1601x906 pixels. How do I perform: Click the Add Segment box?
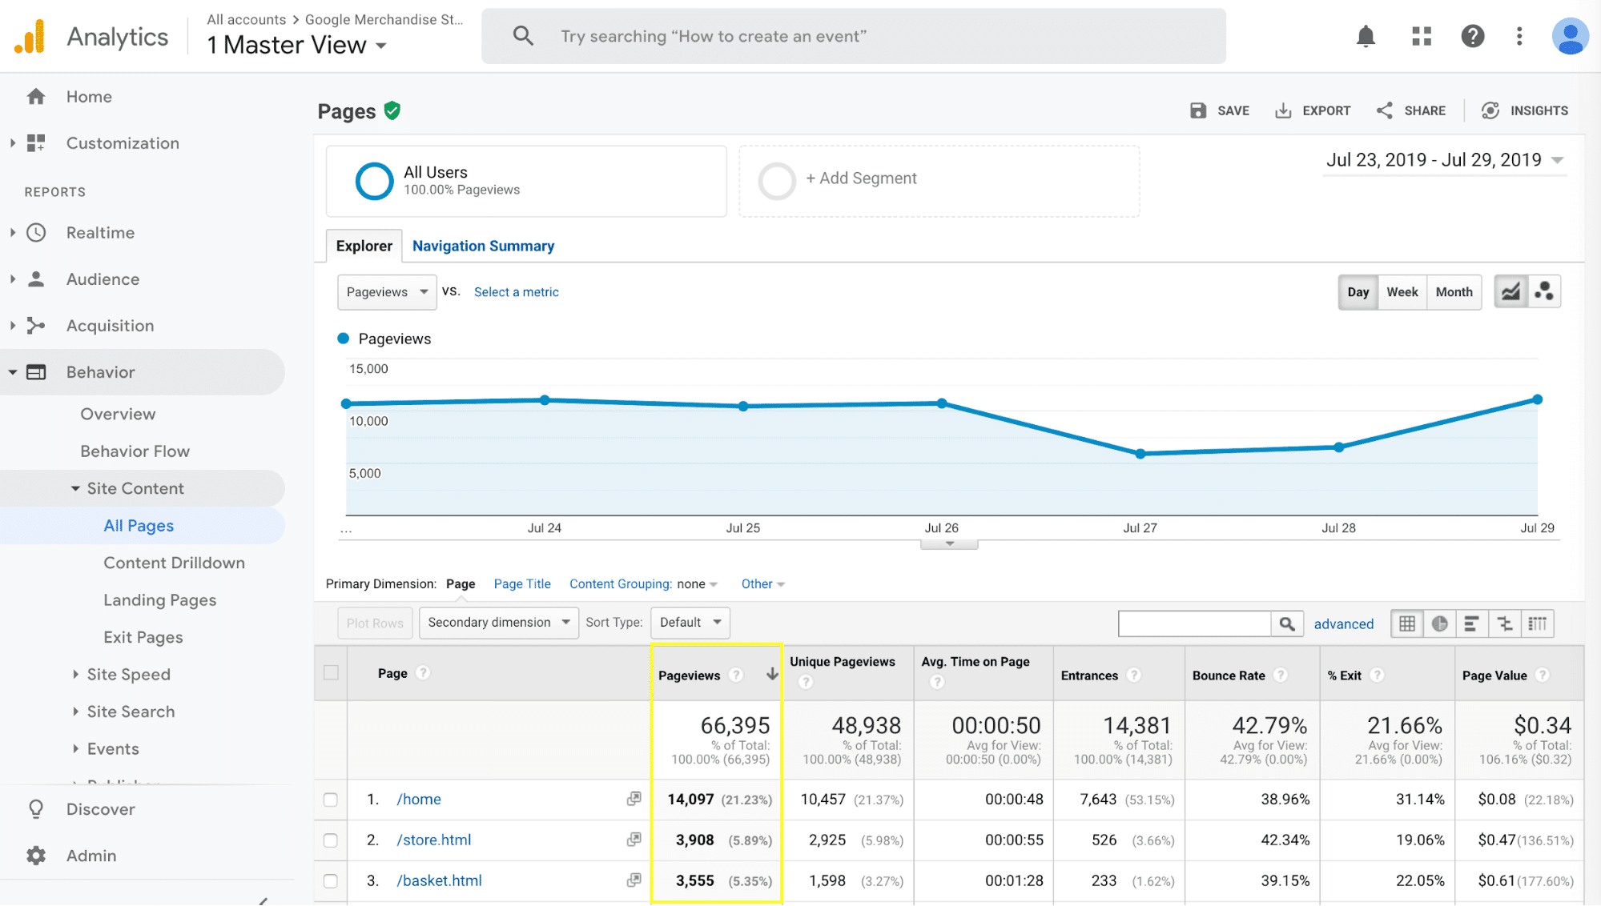point(939,181)
